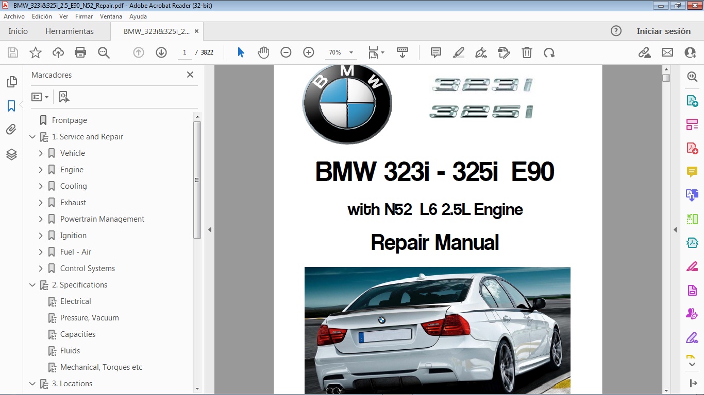Expand the Vehicle bookmark
The image size is (704, 395).
(41, 153)
